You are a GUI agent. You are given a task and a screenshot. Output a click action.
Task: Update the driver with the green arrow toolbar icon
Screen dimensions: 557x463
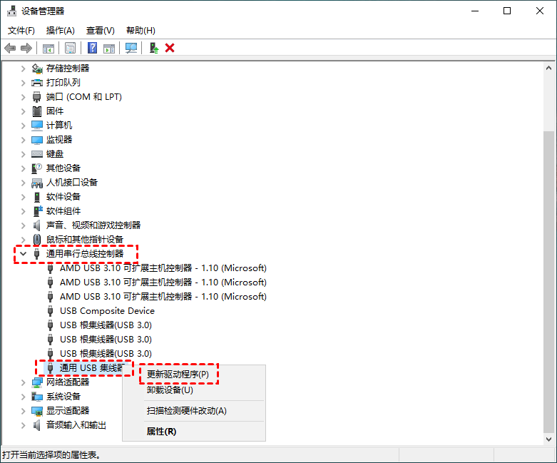click(x=154, y=48)
